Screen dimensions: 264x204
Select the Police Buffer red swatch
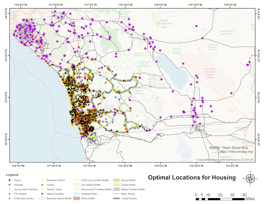point(76,199)
